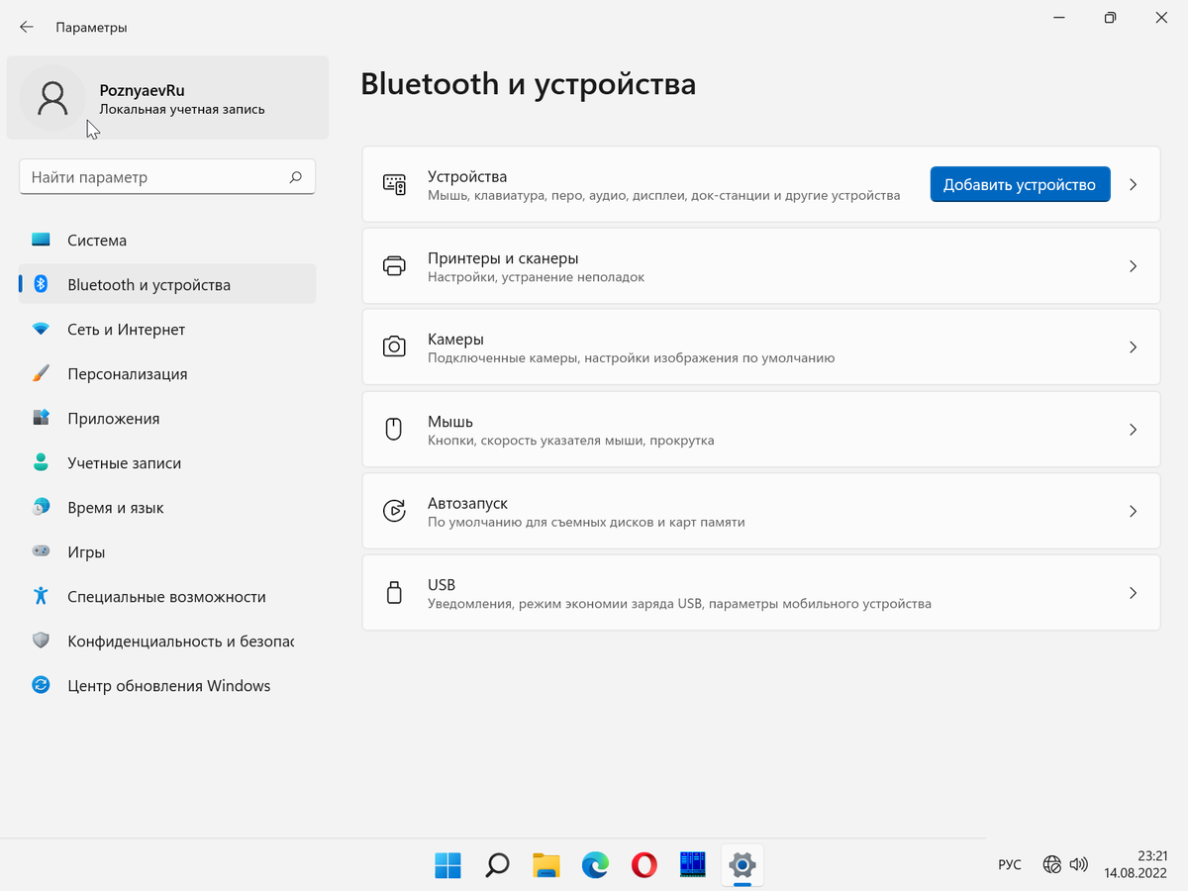Click the Сеть и Интернет wifi icon
The height and width of the screenshot is (891, 1188).
coord(41,329)
